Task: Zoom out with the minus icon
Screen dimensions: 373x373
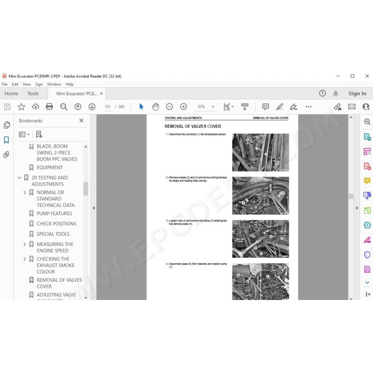Action: (x=169, y=107)
